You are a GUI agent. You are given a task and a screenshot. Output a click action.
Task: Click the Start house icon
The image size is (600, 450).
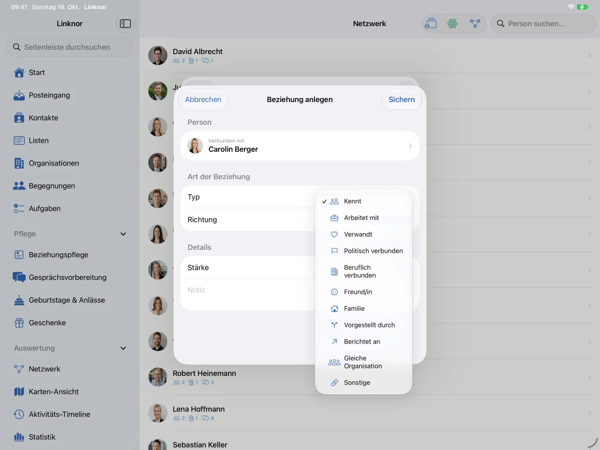point(19,73)
